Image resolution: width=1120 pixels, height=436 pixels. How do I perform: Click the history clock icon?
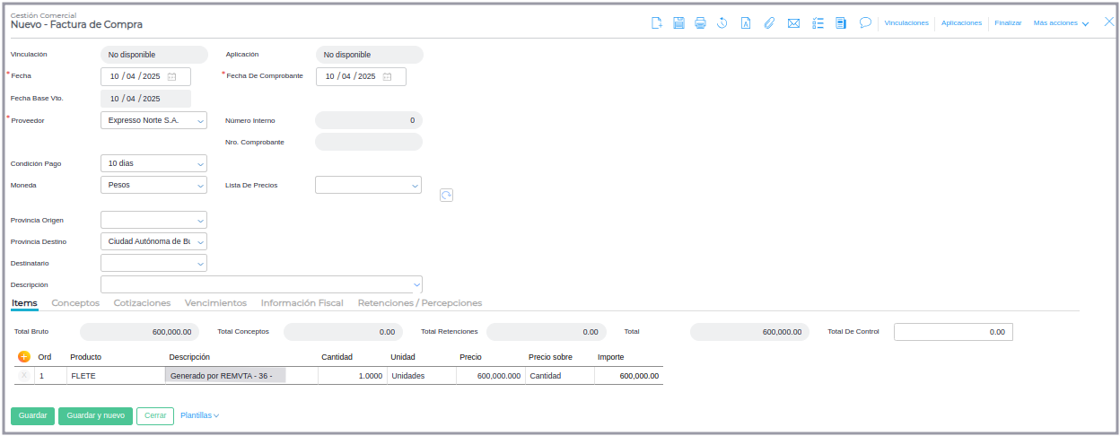pos(722,23)
